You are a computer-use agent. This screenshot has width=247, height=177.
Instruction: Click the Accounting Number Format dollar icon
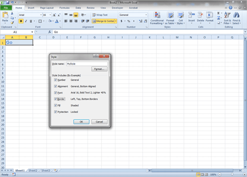[121, 21]
